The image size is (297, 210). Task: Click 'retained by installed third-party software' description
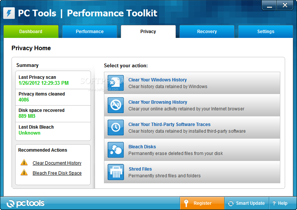187,131
